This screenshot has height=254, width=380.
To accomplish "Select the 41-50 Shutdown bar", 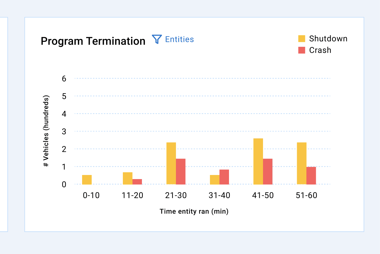I will pos(258,161).
